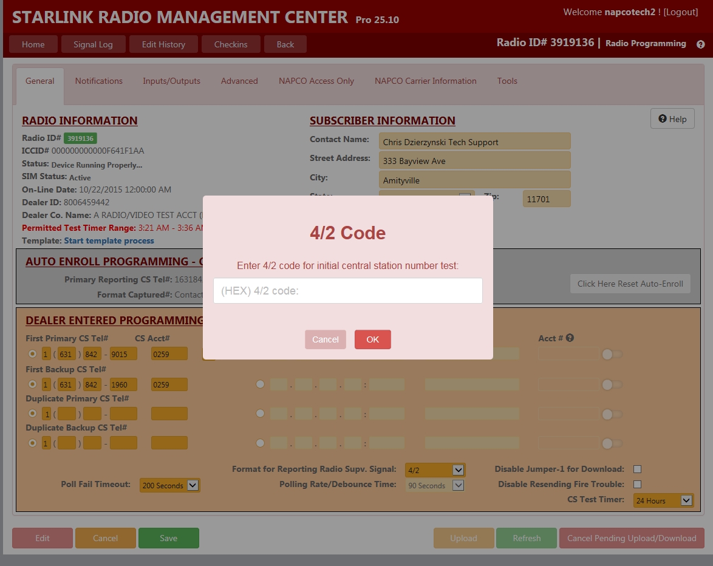The width and height of the screenshot is (713, 566).
Task: Switch to the Notifications tab
Action: [98, 81]
